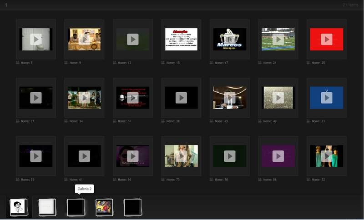364x220 pixels.
Task: Click the small icon beside Nome: 51
Action: pos(308,121)
